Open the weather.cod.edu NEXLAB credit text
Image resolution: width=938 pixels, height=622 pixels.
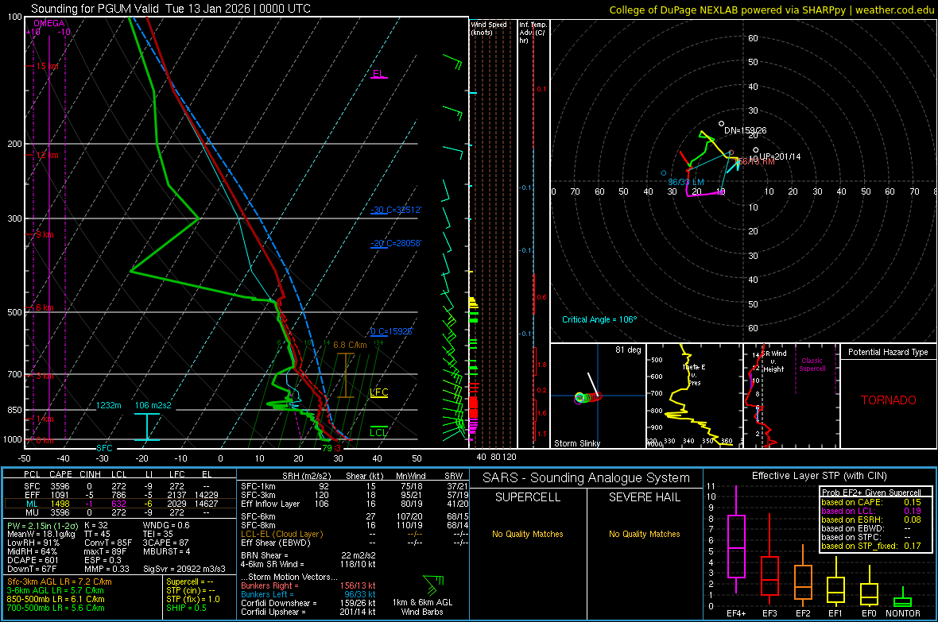pyautogui.click(x=771, y=10)
